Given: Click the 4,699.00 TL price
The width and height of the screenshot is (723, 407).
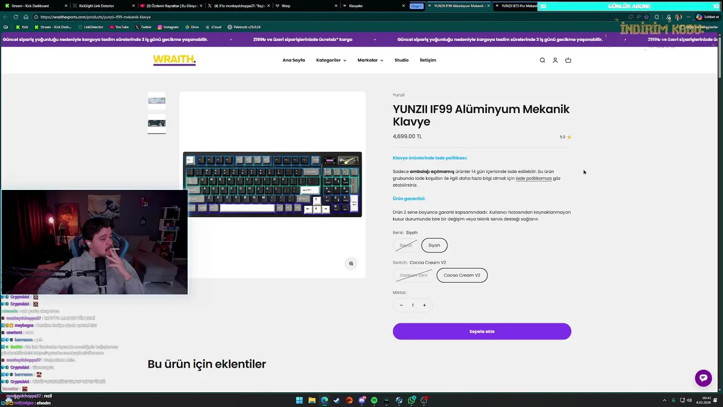Looking at the screenshot, I should click(407, 136).
